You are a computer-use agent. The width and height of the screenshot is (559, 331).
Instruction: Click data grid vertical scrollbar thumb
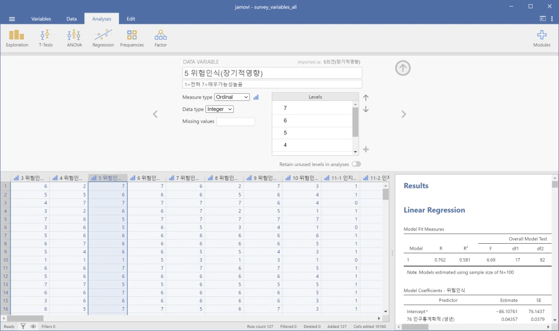click(x=385, y=194)
